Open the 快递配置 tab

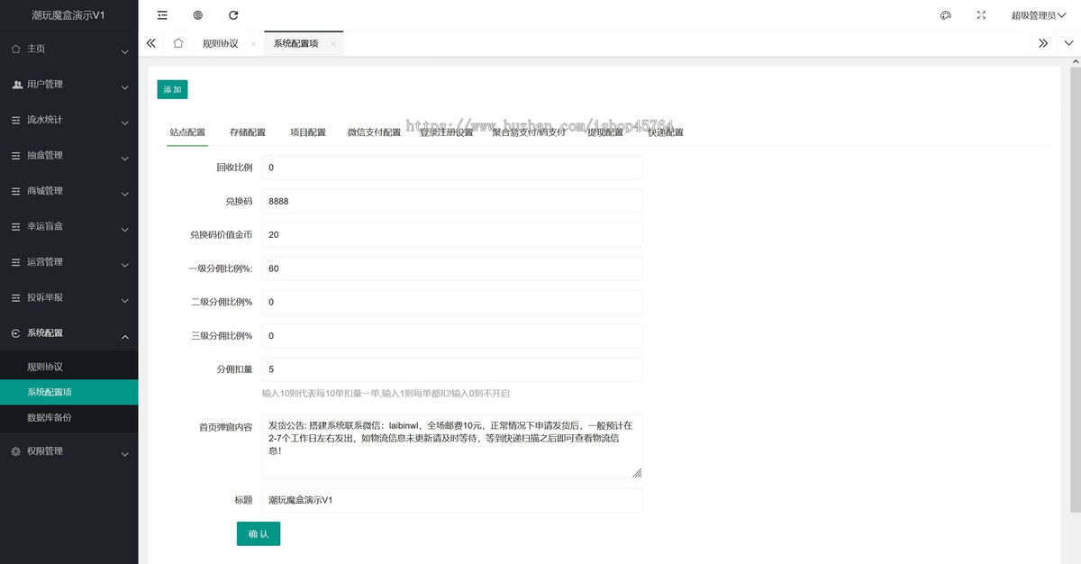(x=666, y=132)
